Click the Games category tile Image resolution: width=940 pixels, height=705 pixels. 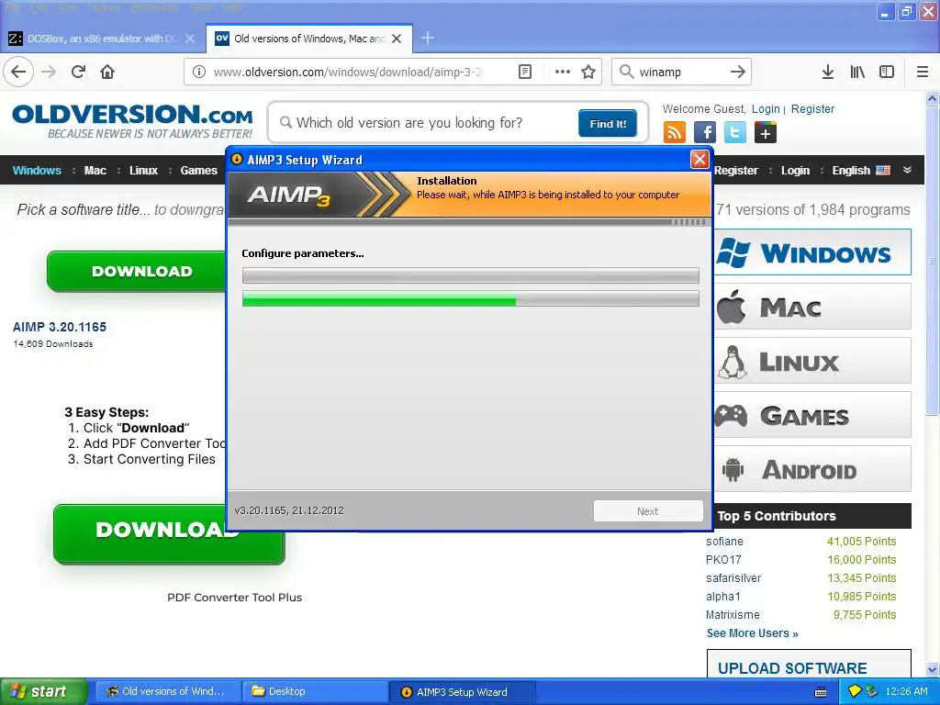pyautogui.click(x=813, y=415)
